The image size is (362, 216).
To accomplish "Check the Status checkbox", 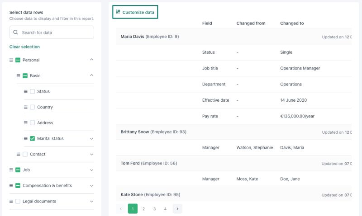I will pyautogui.click(x=32, y=91).
